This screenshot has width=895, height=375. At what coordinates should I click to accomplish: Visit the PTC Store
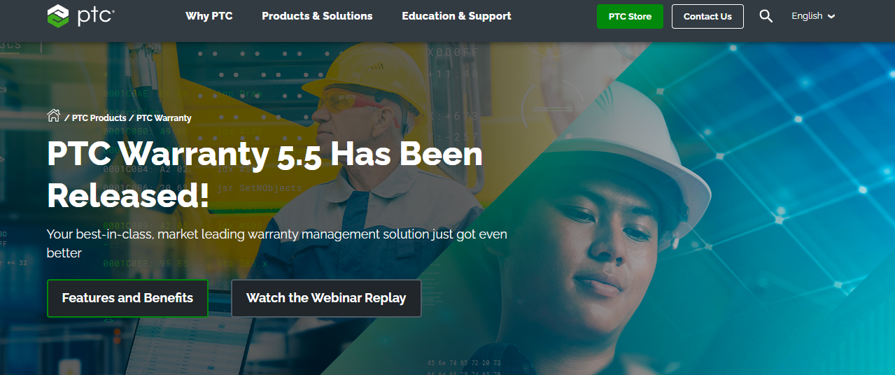pyautogui.click(x=630, y=16)
